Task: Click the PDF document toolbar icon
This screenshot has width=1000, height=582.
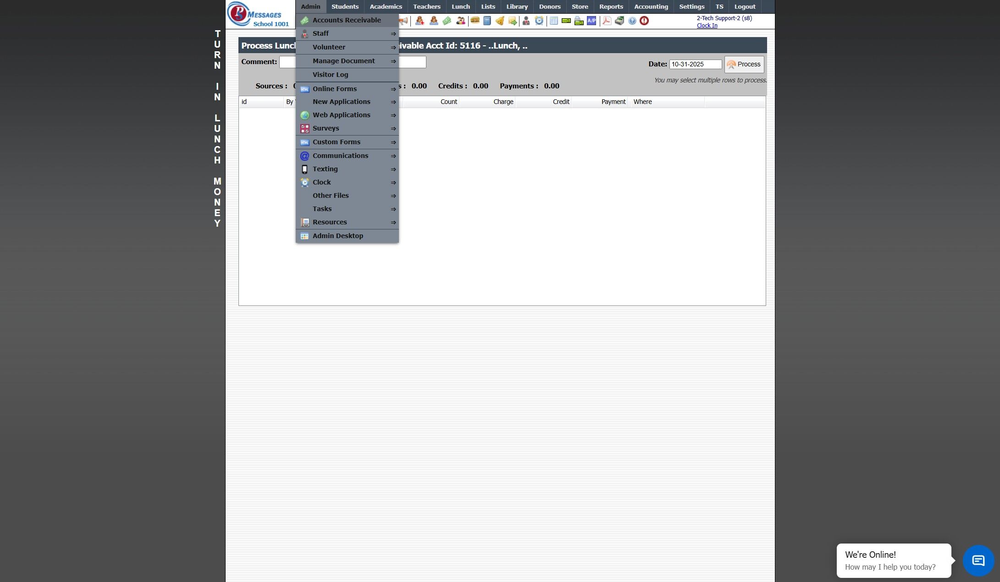Action: coord(607,21)
